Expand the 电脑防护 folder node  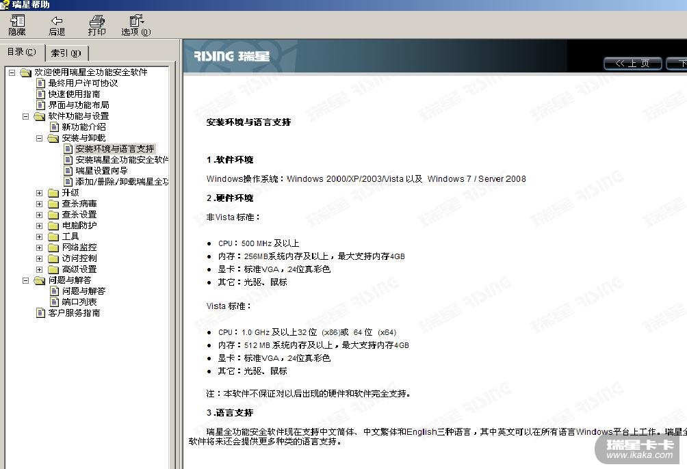[40, 226]
